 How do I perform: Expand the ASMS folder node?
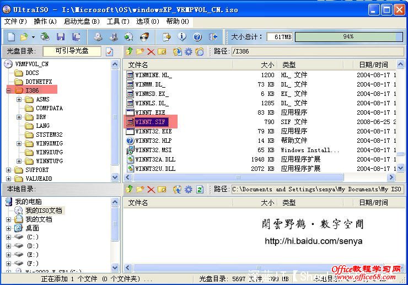[19, 99]
